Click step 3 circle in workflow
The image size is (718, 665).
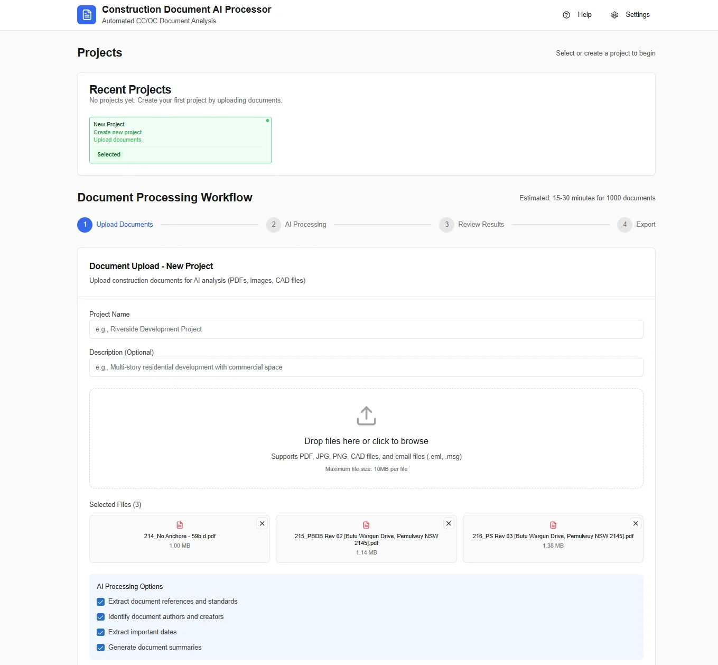tap(447, 225)
